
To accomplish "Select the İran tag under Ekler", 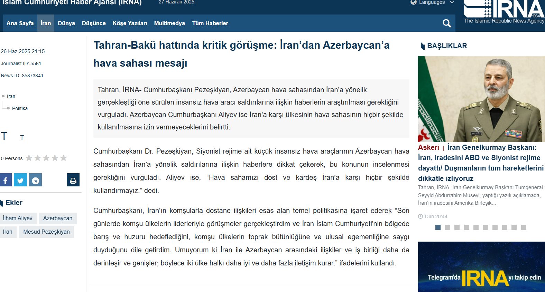I will pos(8,232).
